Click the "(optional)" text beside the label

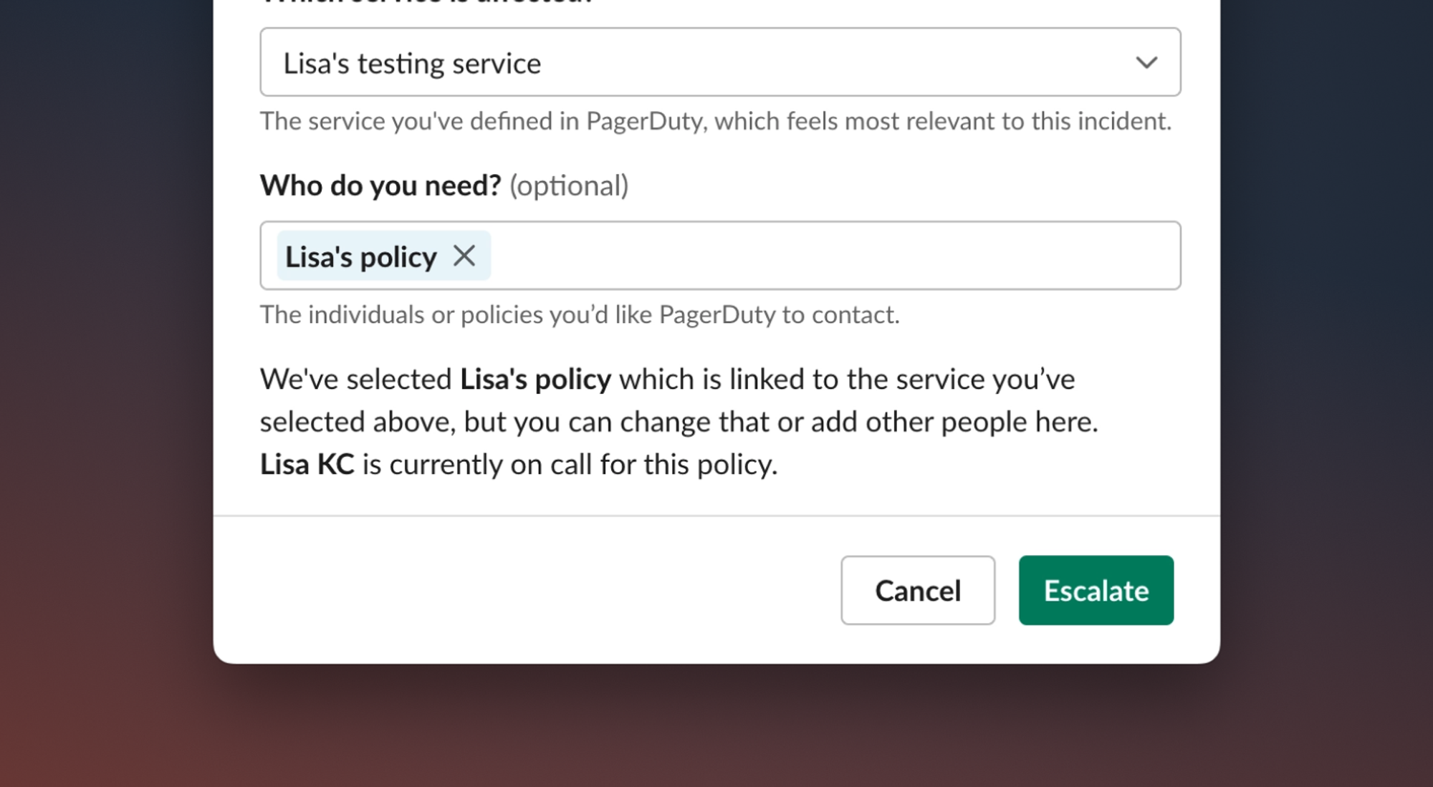pyautogui.click(x=568, y=186)
